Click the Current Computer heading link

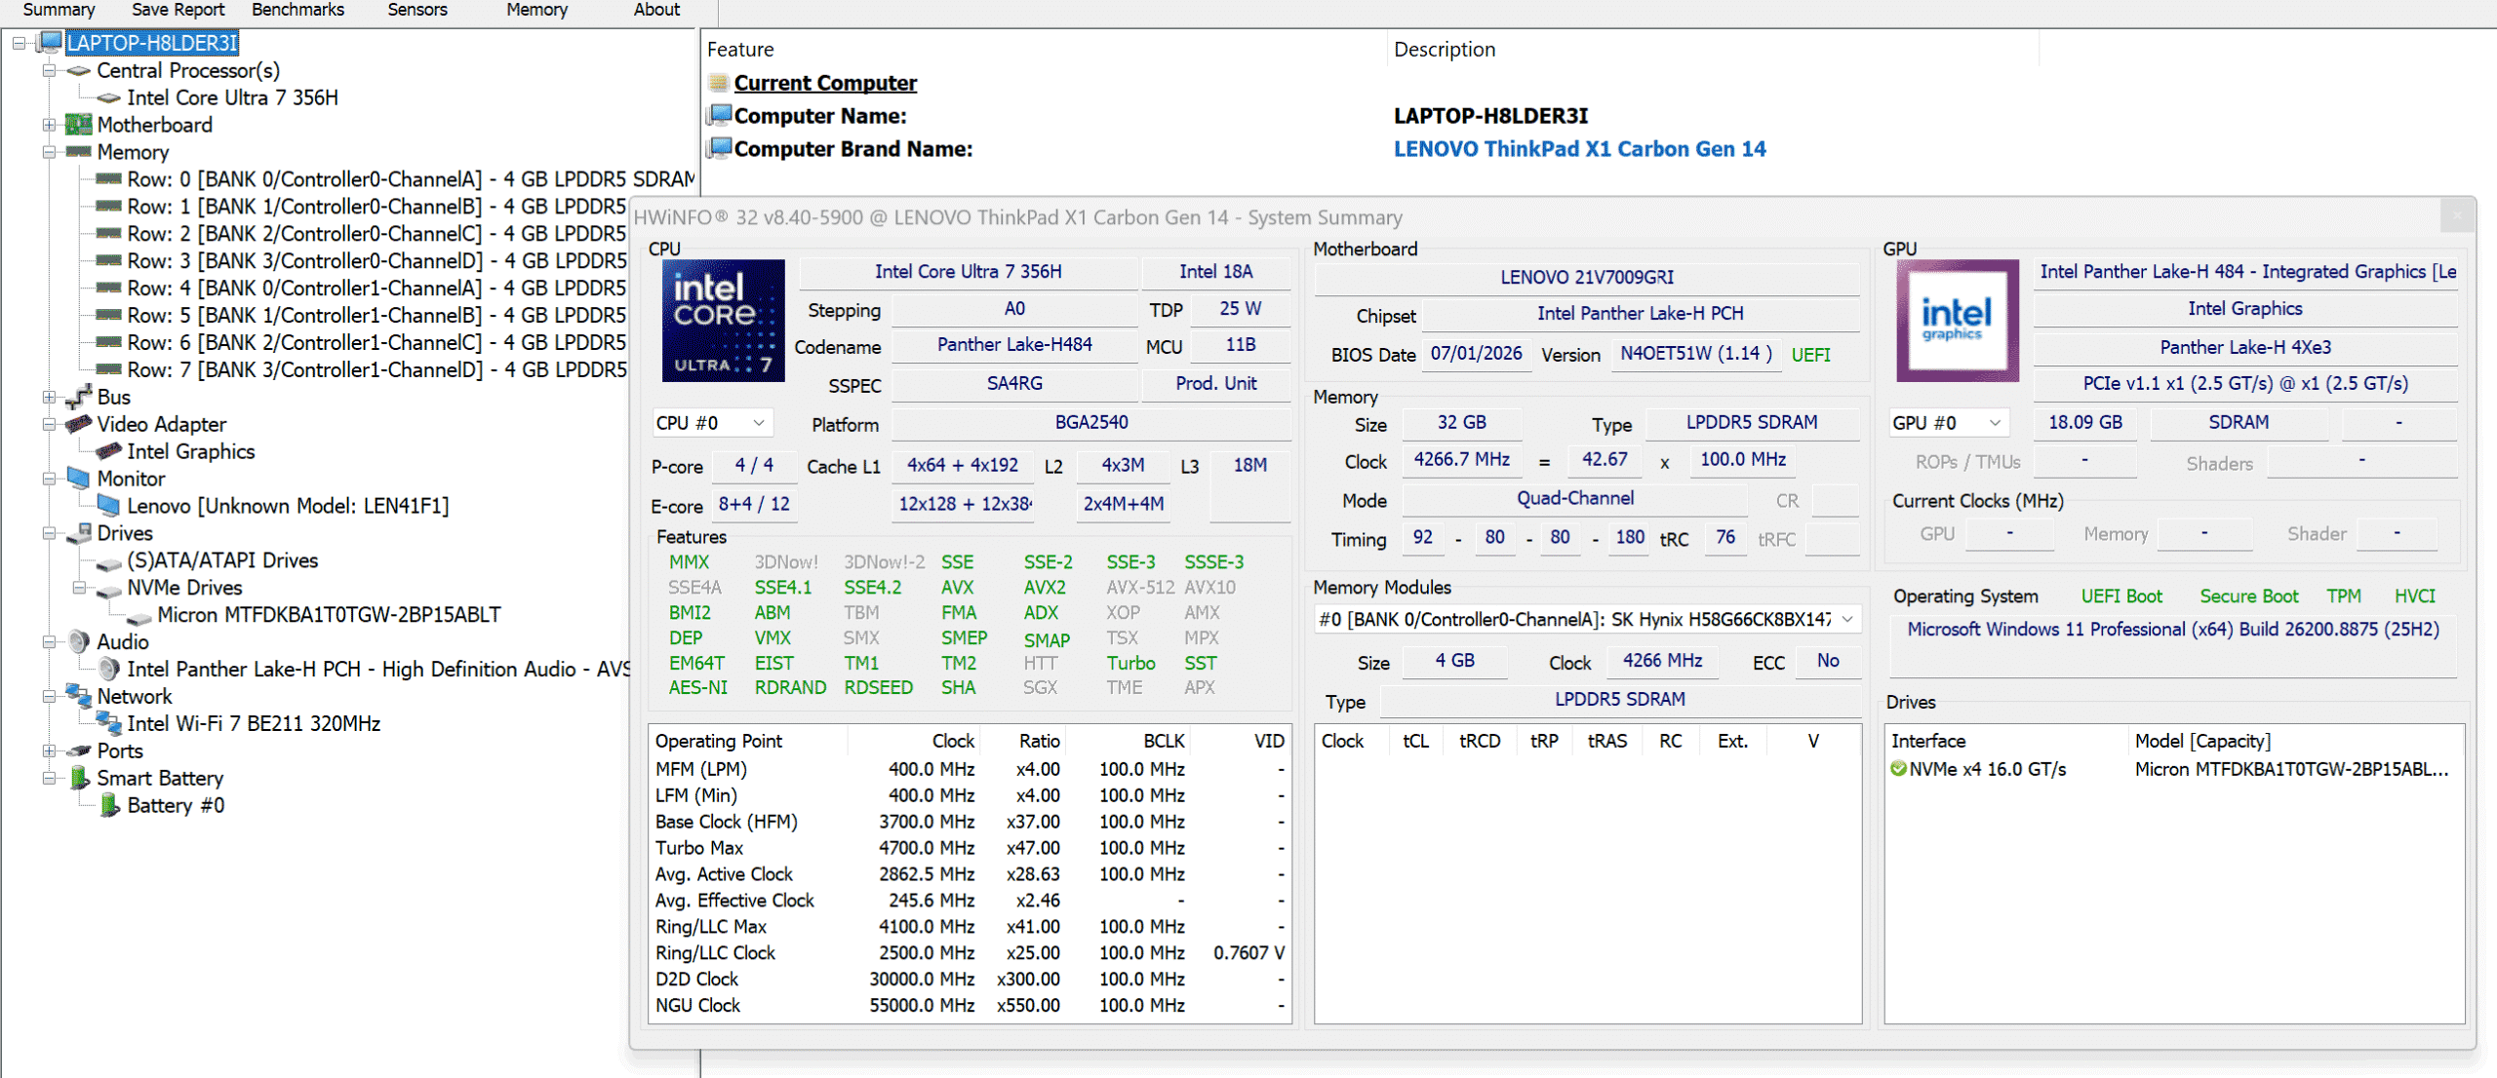[x=825, y=83]
